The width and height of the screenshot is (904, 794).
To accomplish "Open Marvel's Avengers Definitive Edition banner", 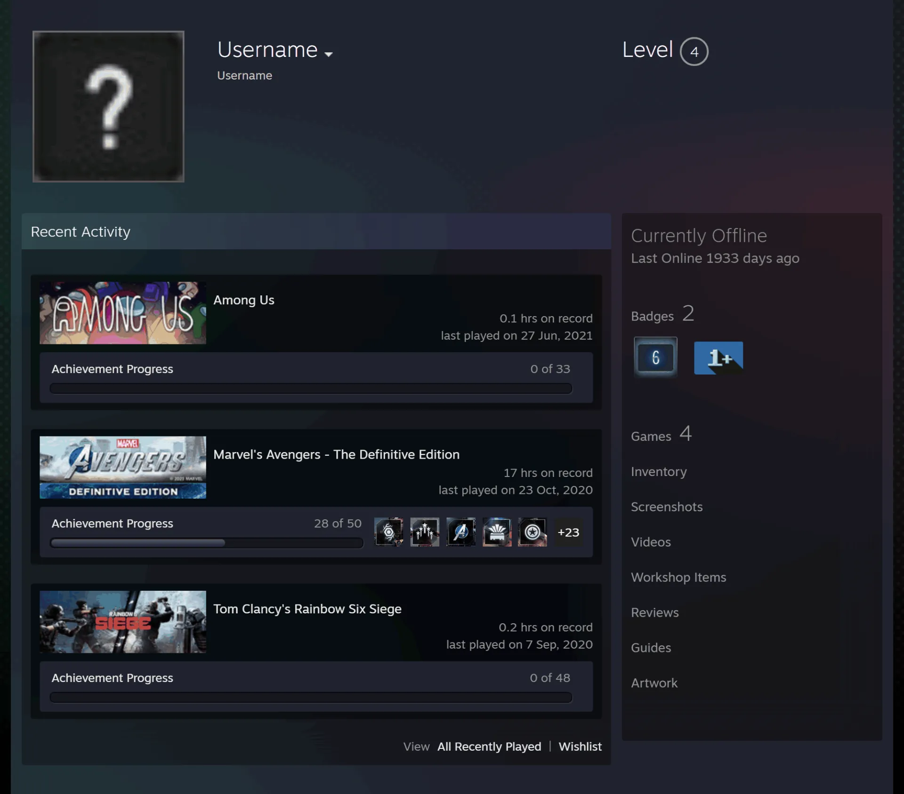I will [x=123, y=468].
